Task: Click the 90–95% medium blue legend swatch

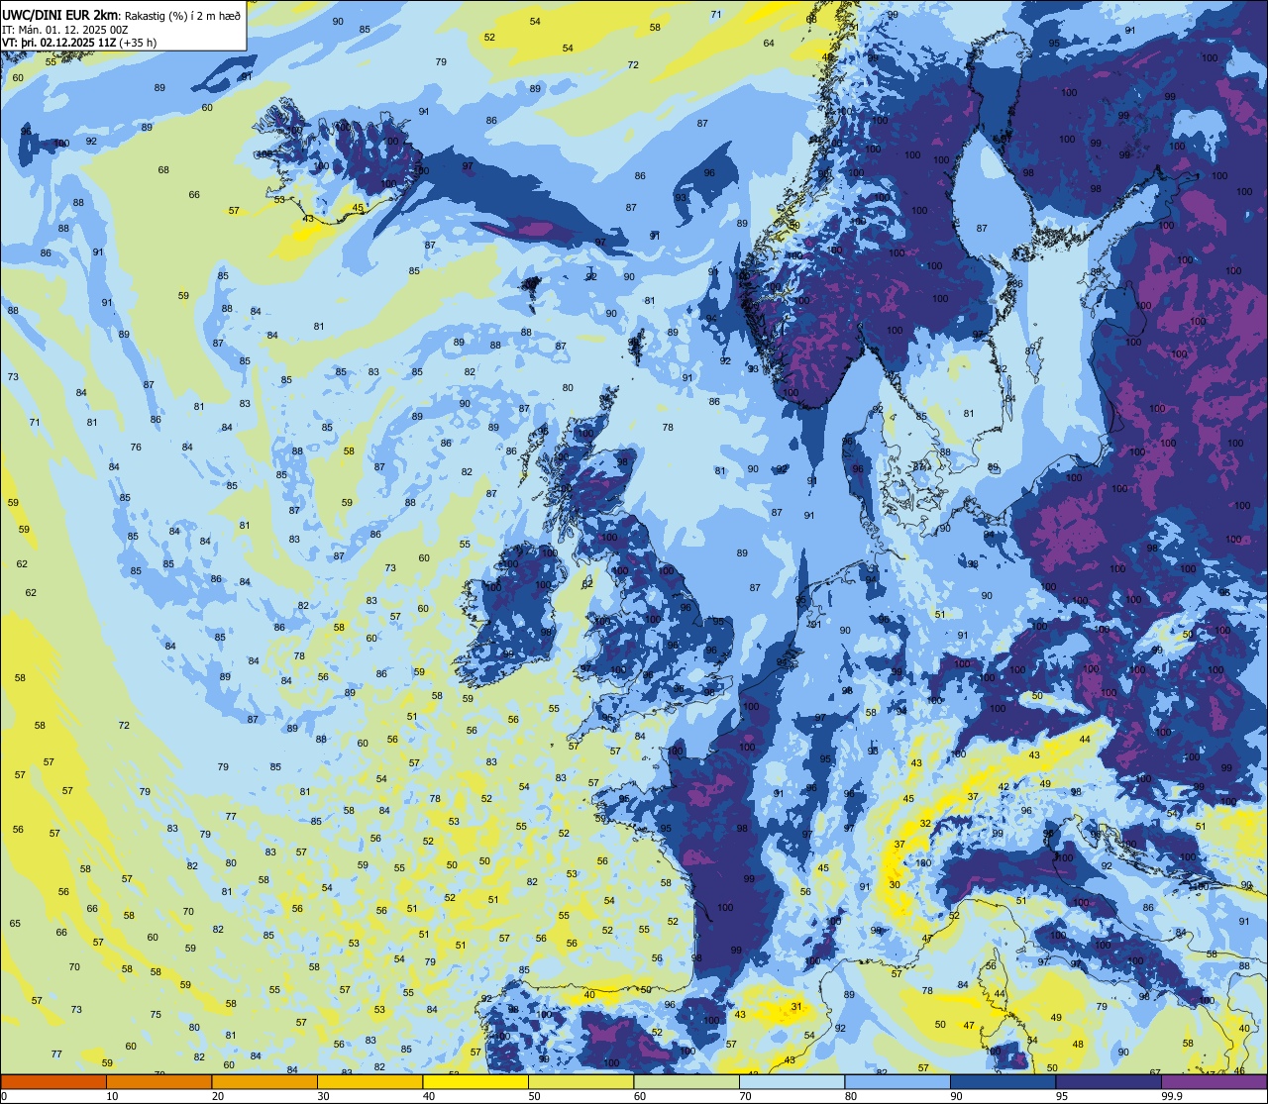Action: 1003,1081
